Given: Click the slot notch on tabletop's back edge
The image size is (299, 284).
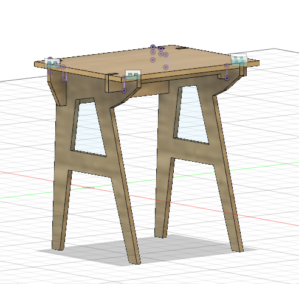Looking at the screenshot, I should (182, 48).
